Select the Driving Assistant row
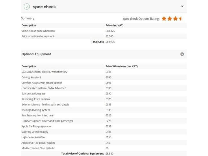The width and height of the screenshot is (208, 156). 104,77
